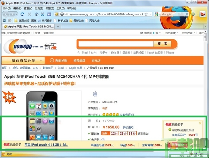
Task: Click the 降价通知 price alert link
Action: 128,127
